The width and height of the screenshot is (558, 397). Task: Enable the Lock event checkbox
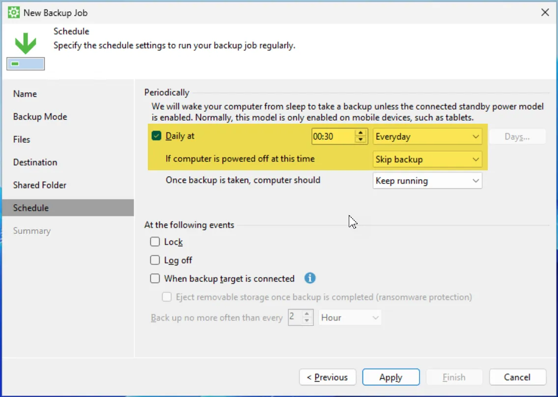155,242
